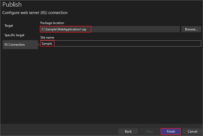
Task: Open Browse... for package location
Action: click(x=191, y=29)
